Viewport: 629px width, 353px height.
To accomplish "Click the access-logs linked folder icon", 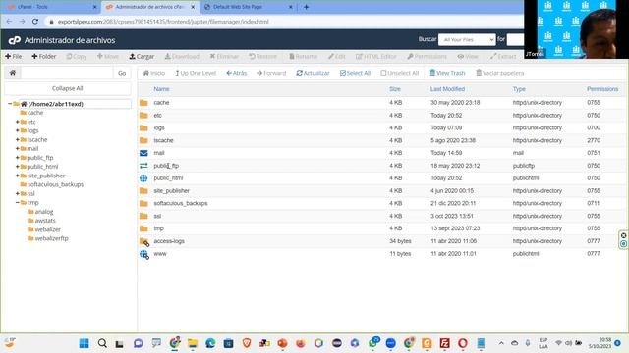I will [144, 242].
